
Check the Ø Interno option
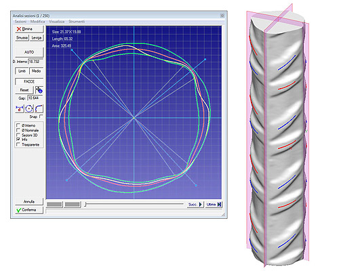point(18,125)
